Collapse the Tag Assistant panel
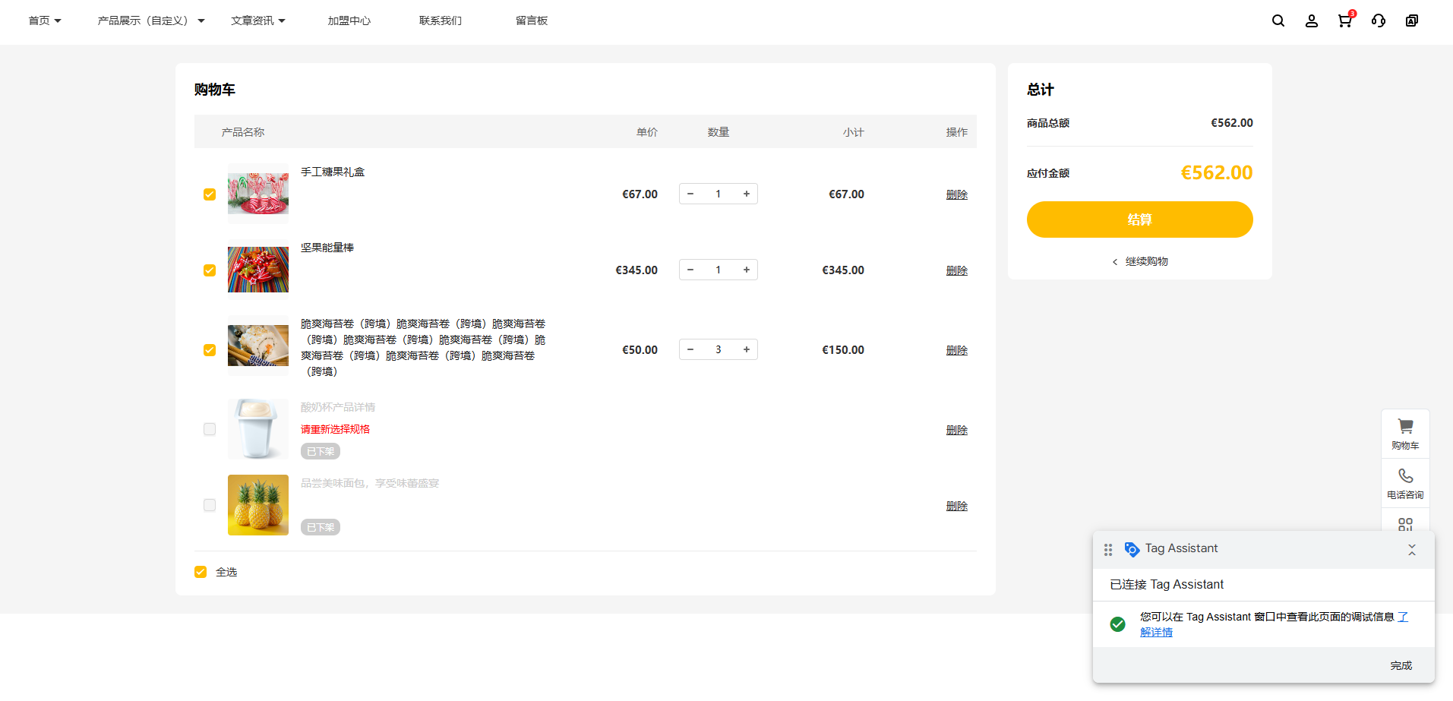 pyautogui.click(x=1411, y=549)
